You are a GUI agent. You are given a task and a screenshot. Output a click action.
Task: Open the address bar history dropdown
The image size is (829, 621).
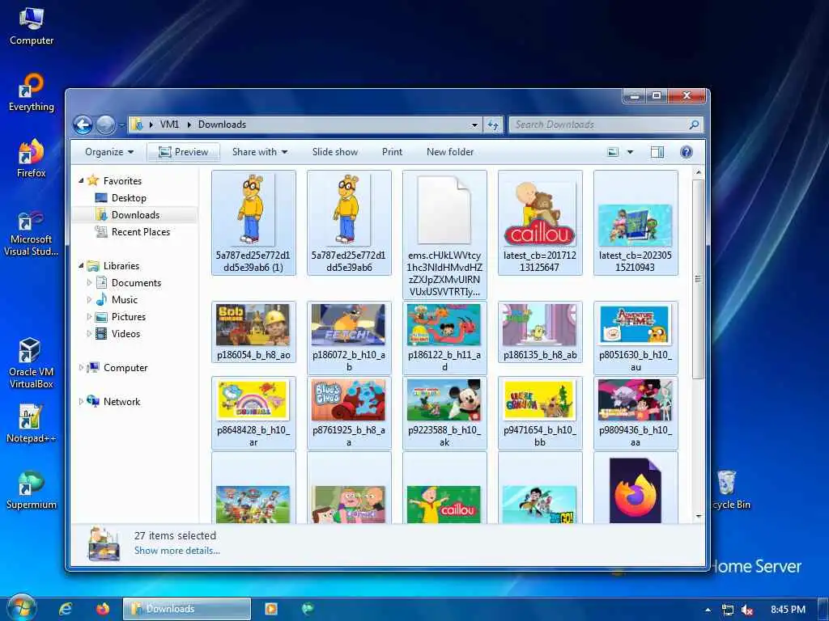pos(474,125)
